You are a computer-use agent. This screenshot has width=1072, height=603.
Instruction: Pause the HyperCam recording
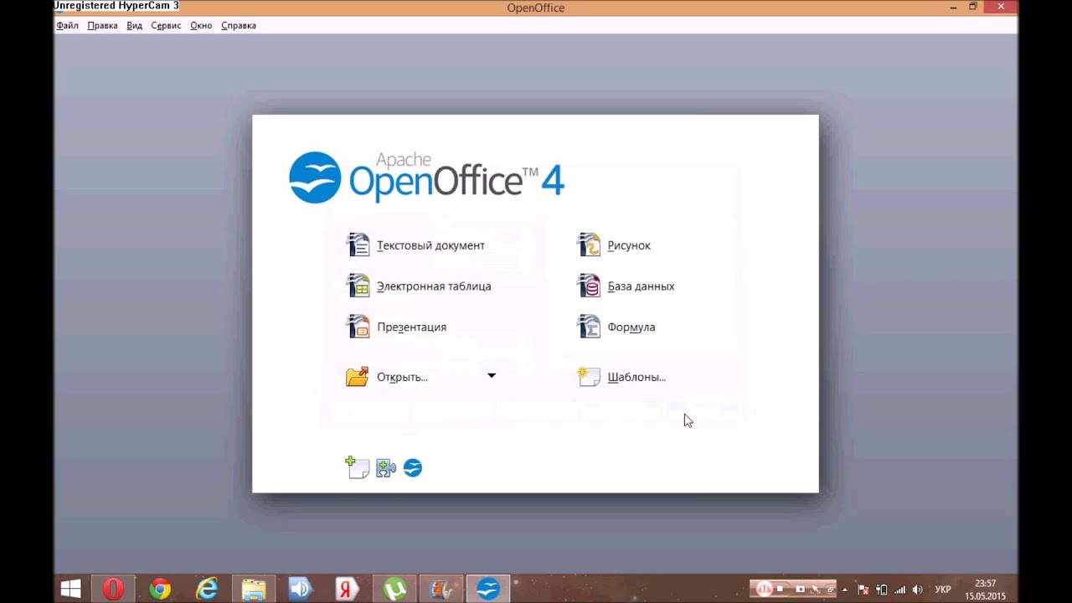point(764,589)
